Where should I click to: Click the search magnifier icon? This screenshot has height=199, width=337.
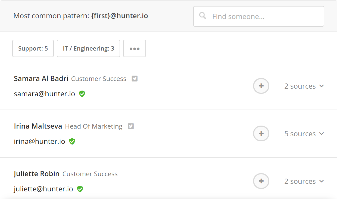[x=202, y=16]
